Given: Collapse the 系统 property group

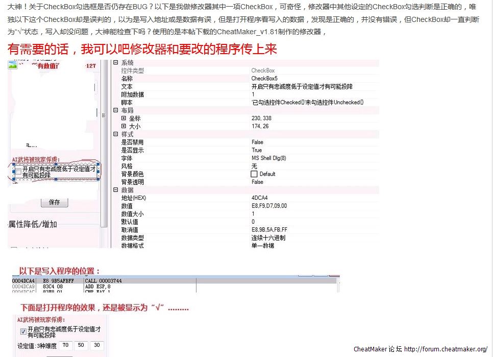Looking at the screenshot, I should pos(116,62).
